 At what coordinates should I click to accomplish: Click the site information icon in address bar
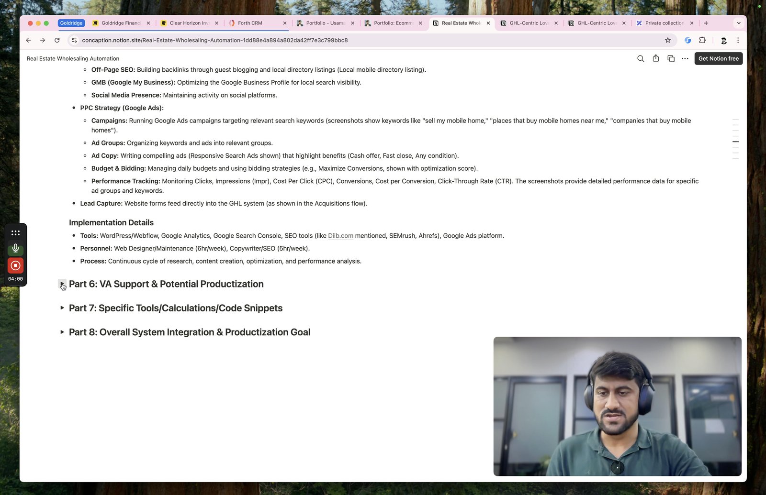click(74, 40)
